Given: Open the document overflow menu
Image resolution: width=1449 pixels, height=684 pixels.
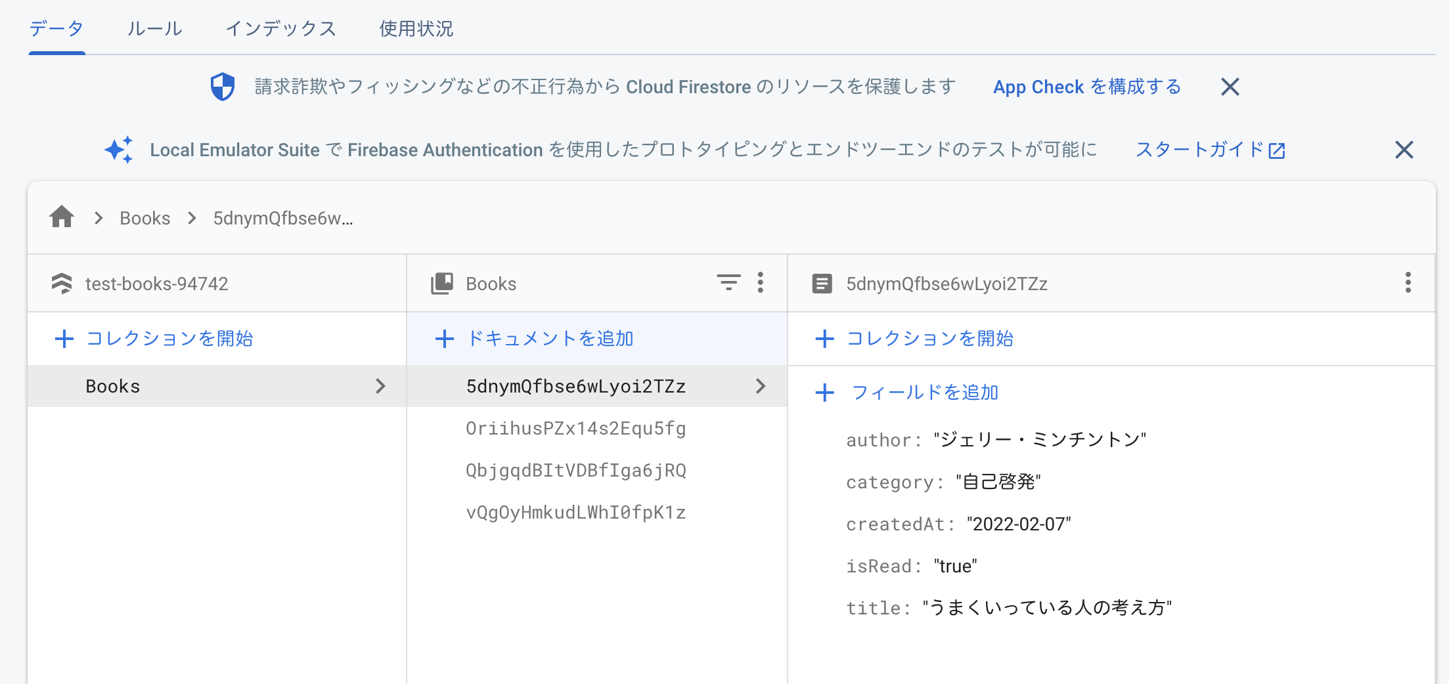Looking at the screenshot, I should [1408, 282].
